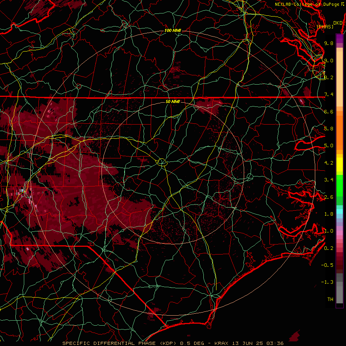Click the 100 NMI range ring label

pos(173,30)
